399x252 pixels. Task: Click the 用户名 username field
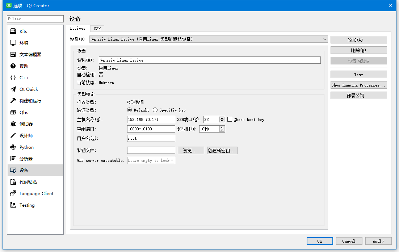pyautogui.click(x=151, y=138)
